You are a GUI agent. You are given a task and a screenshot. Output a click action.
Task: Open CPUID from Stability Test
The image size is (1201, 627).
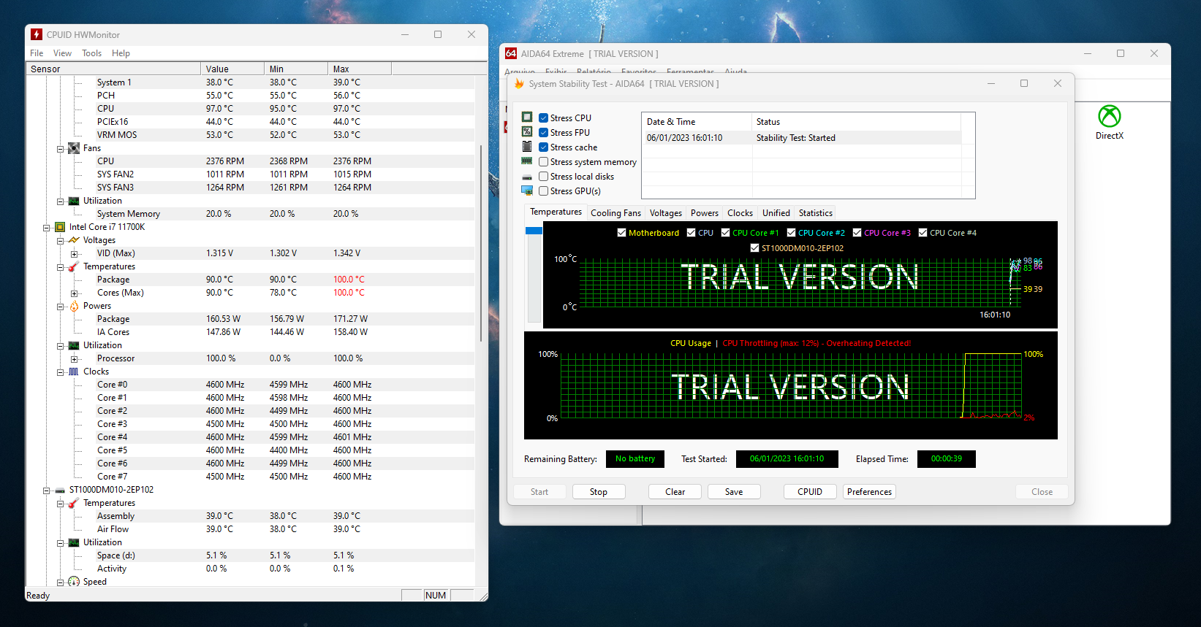pos(810,492)
